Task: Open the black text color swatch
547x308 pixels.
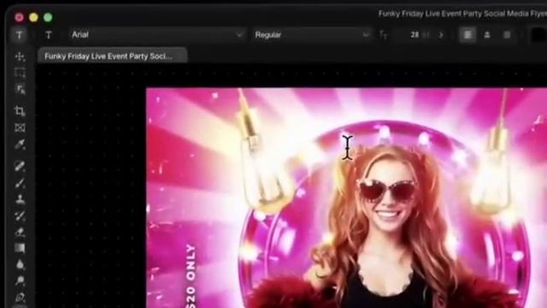Action: click(x=538, y=35)
